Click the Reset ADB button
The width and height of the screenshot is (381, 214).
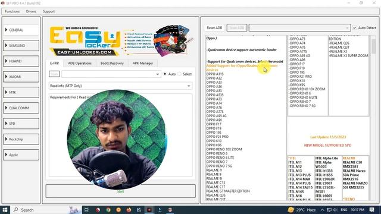click(x=214, y=28)
